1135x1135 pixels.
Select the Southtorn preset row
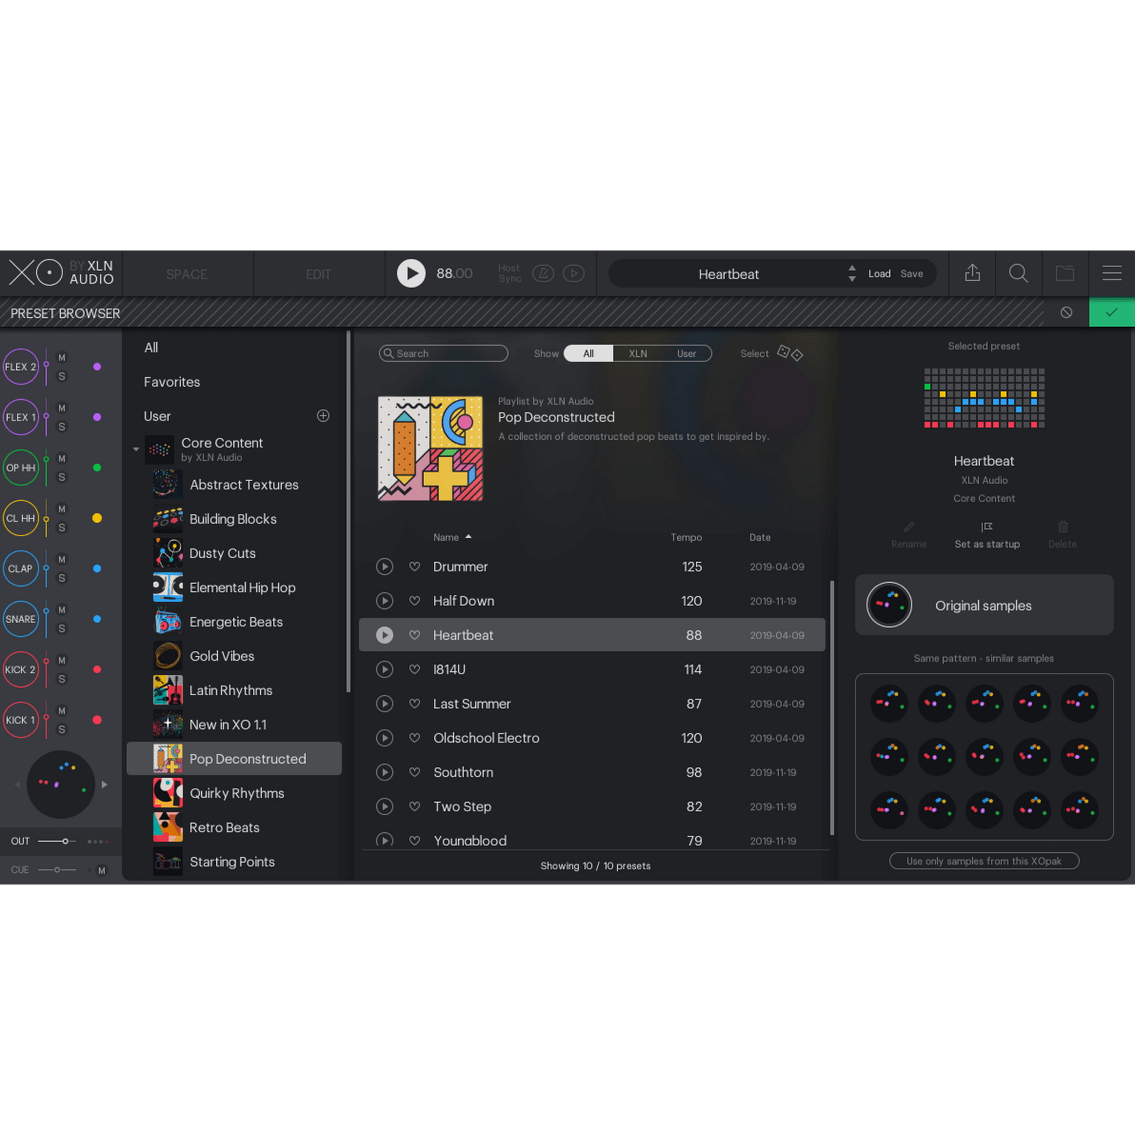(x=592, y=772)
